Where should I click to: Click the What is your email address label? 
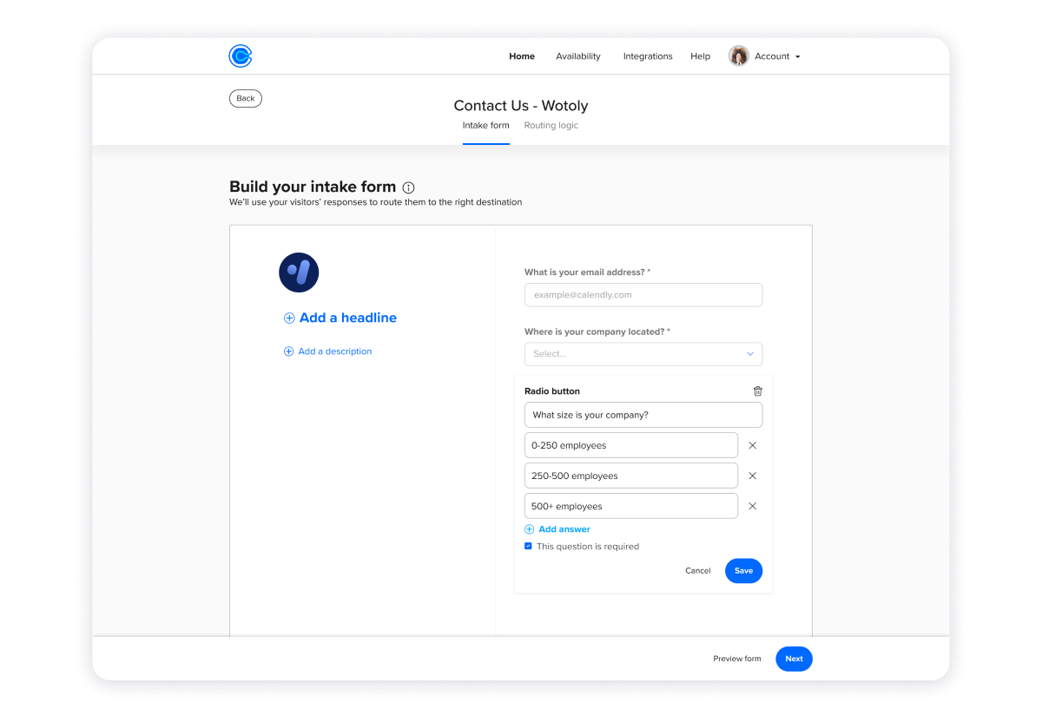point(588,272)
